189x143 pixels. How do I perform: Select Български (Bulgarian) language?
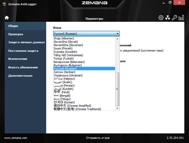click(84, 65)
